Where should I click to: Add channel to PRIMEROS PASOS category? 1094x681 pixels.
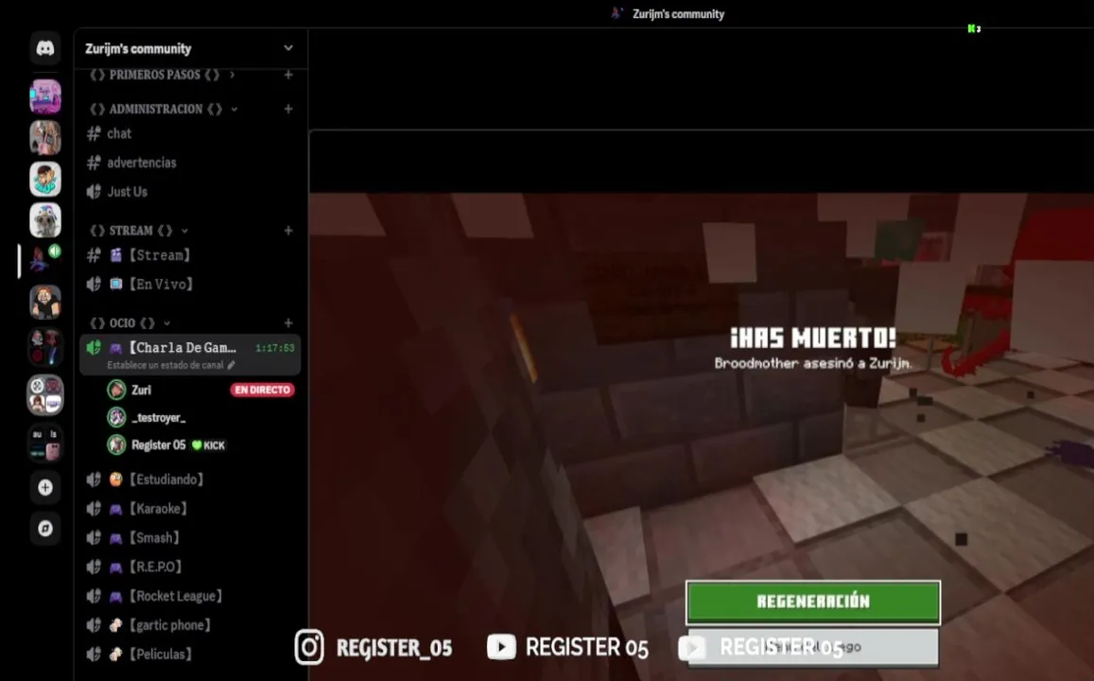coord(288,75)
